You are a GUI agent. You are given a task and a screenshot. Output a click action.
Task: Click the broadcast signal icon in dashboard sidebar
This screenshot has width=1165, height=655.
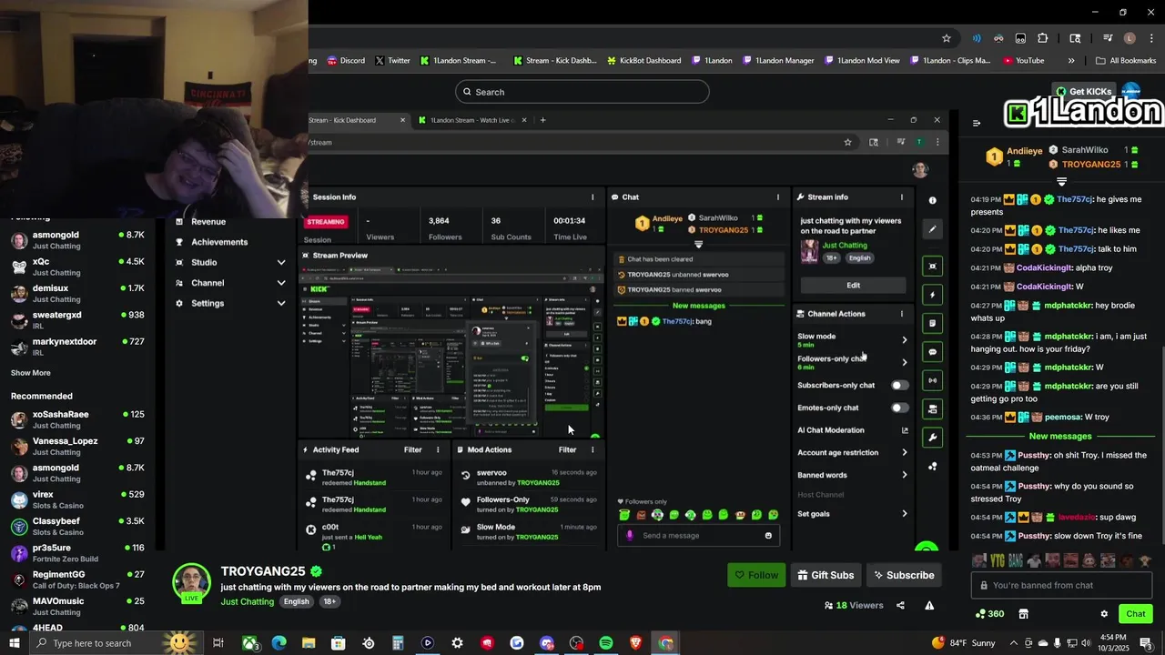point(932,380)
